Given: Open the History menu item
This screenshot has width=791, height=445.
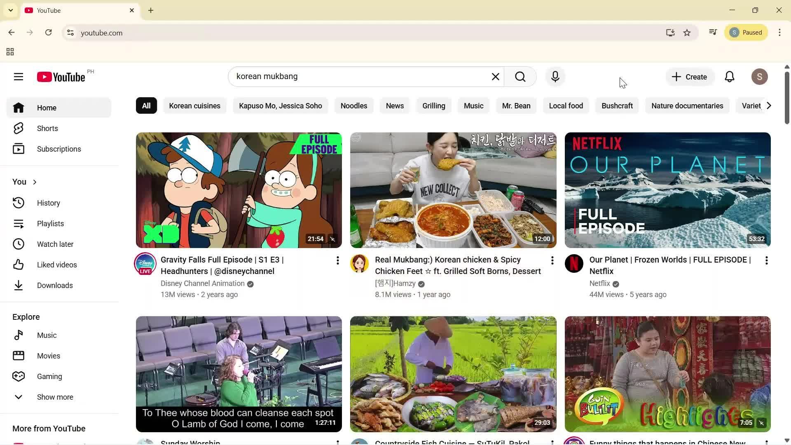Looking at the screenshot, I should (x=48, y=203).
